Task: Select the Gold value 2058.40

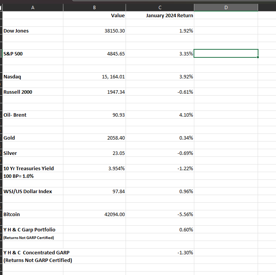Action: (95, 138)
